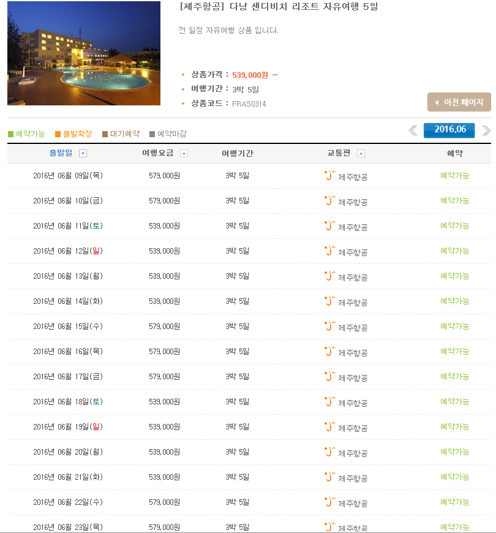Click the green 예약가능 legend swatch
The image size is (496, 533).
[x=10, y=134]
